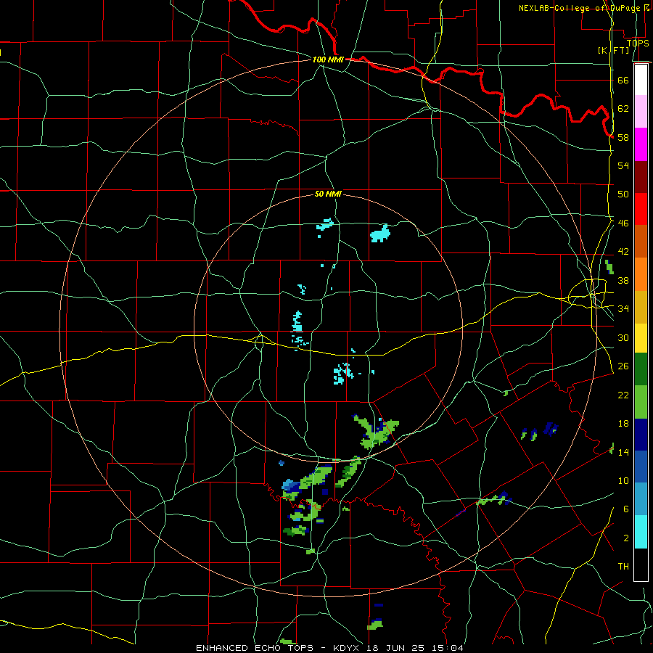Pick the cyan band above the TH label
This screenshot has height=653, width=653.
pos(641,532)
